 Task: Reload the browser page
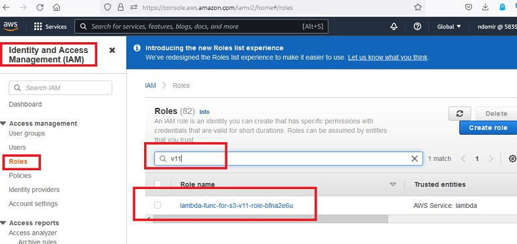click(x=40, y=7)
